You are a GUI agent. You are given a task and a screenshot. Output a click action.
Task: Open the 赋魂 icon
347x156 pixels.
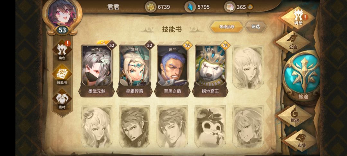pos(294,115)
